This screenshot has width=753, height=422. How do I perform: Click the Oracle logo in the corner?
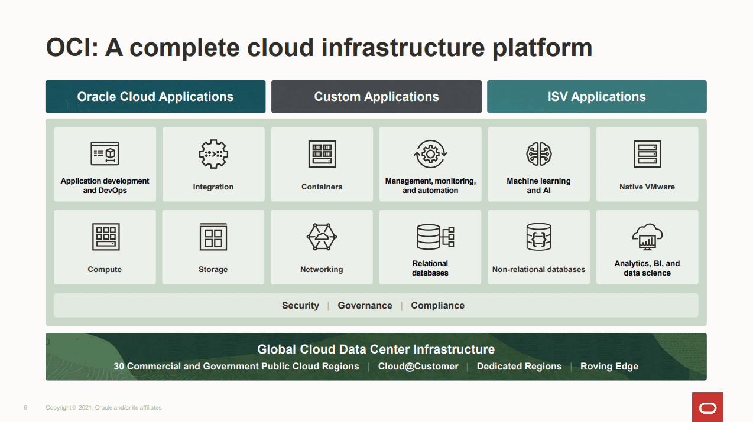tap(707, 407)
